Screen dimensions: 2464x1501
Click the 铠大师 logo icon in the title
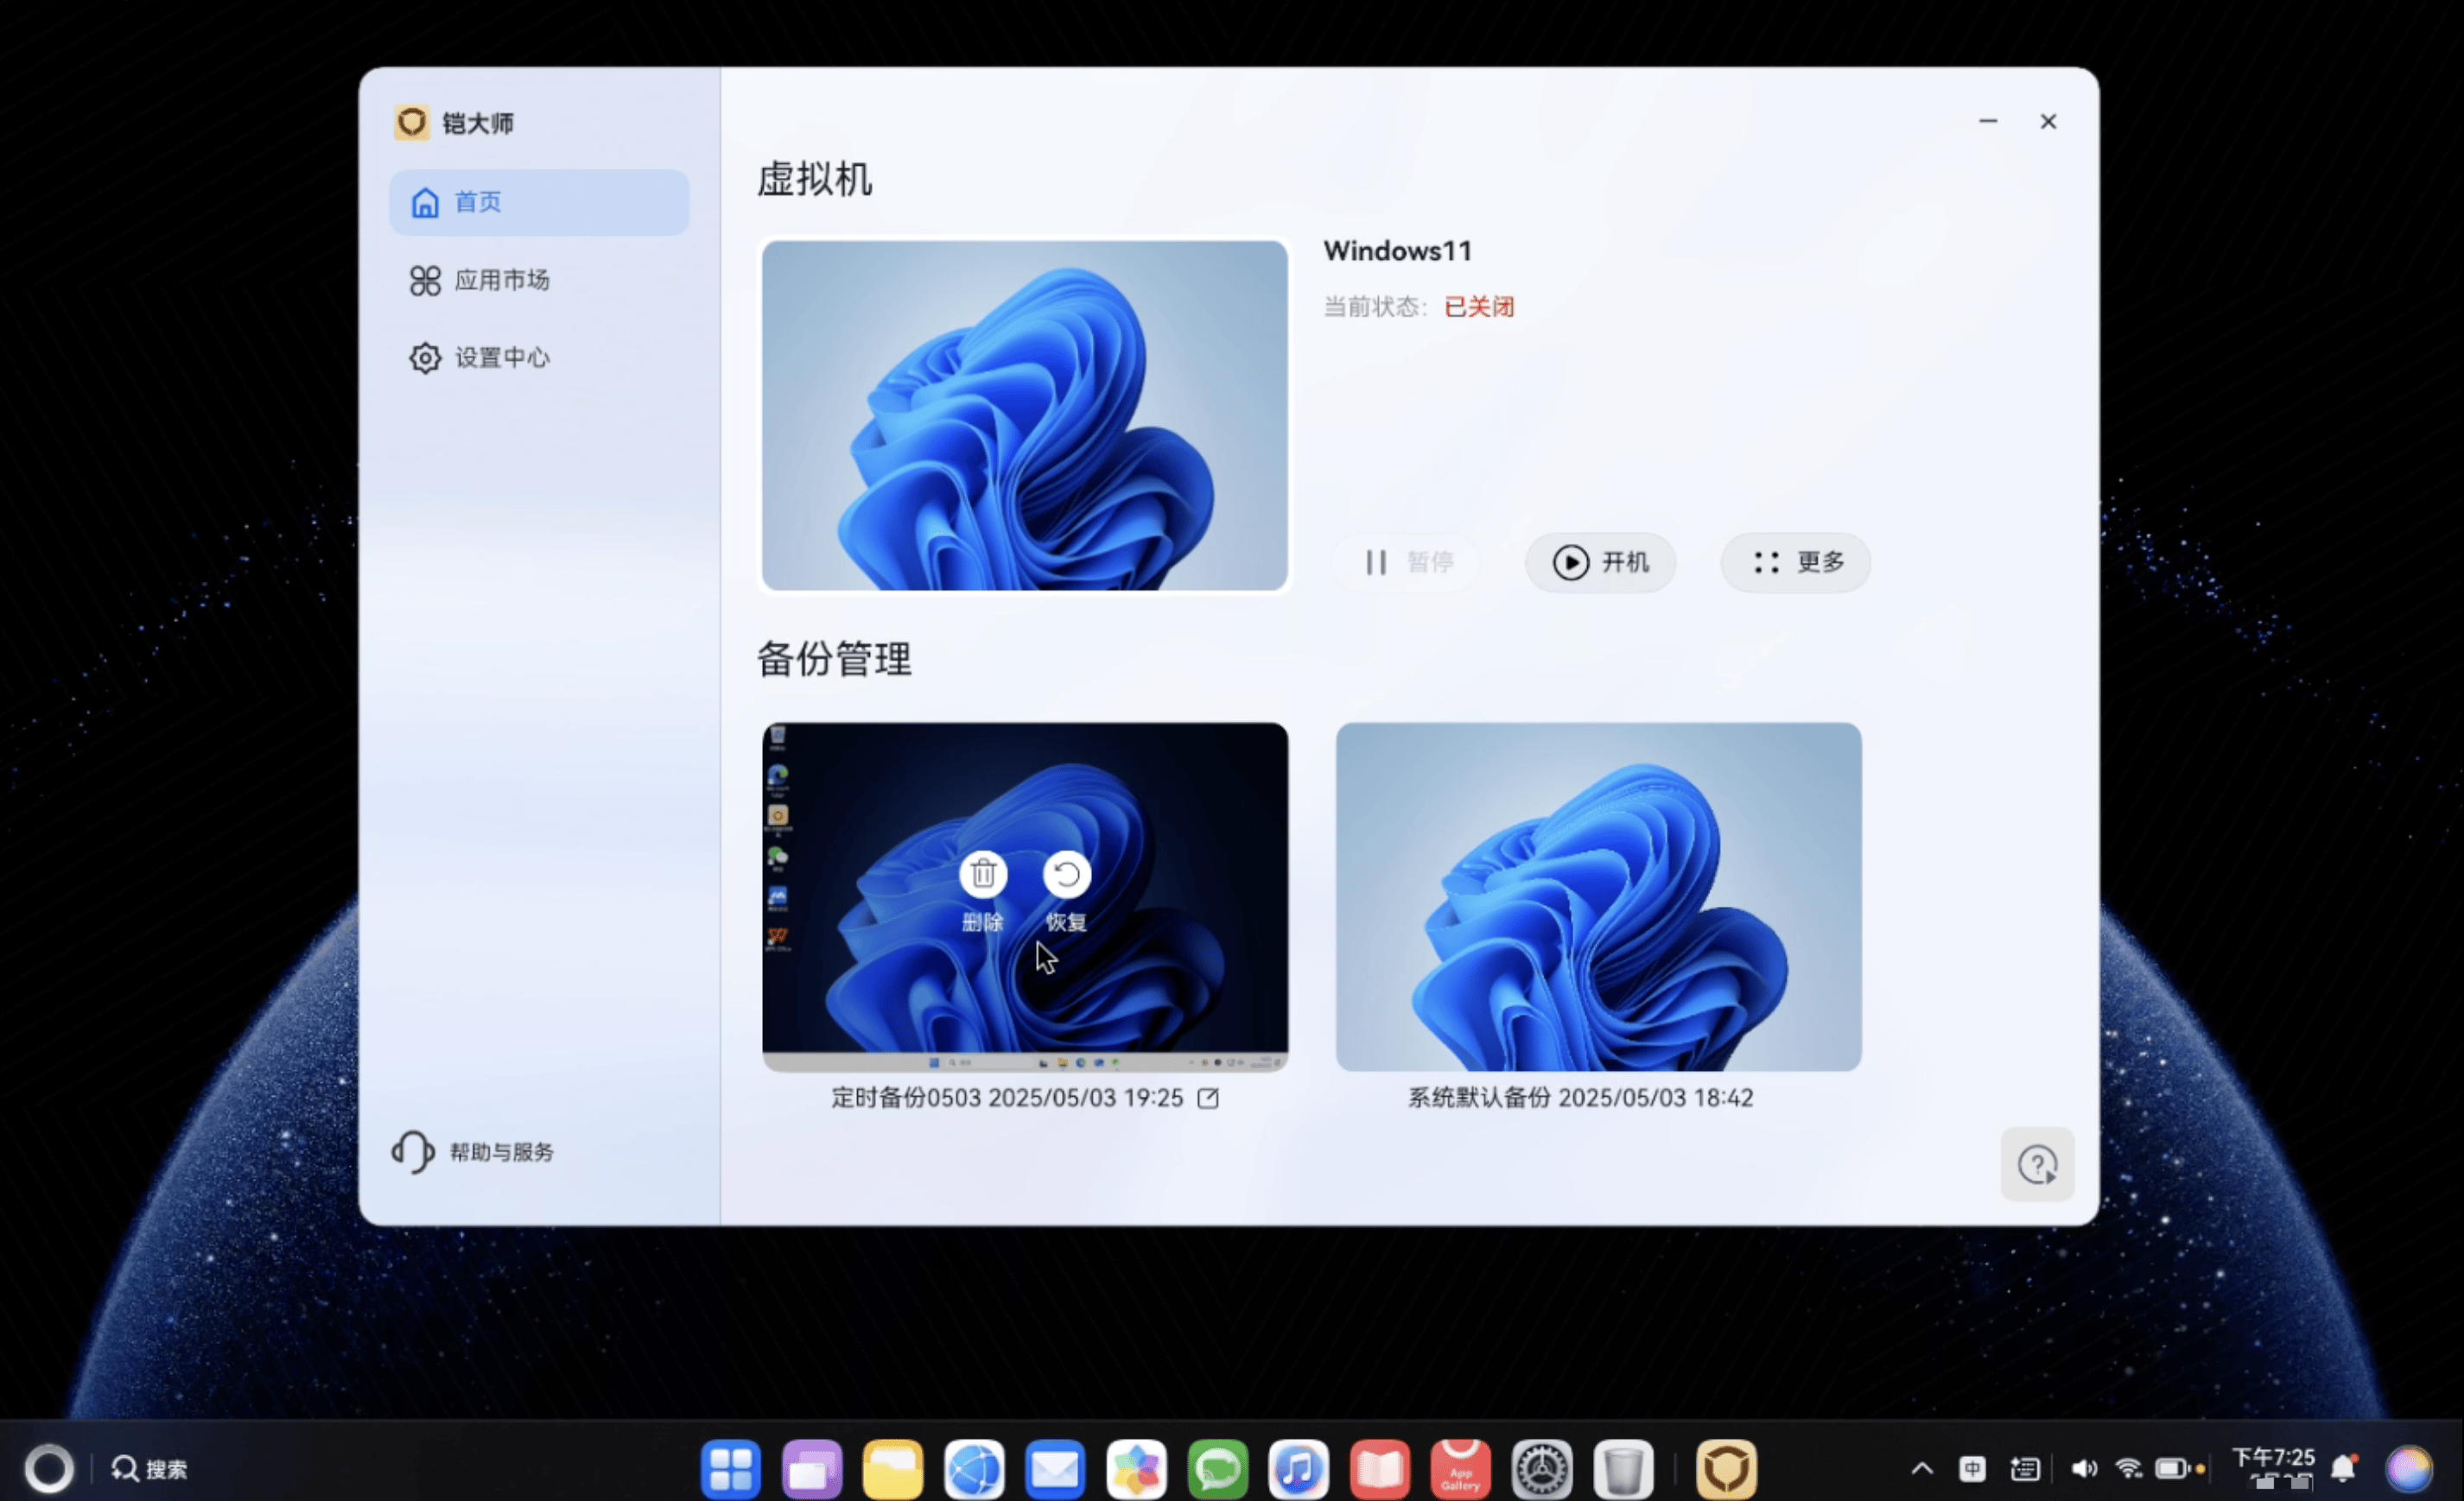pyautogui.click(x=411, y=123)
